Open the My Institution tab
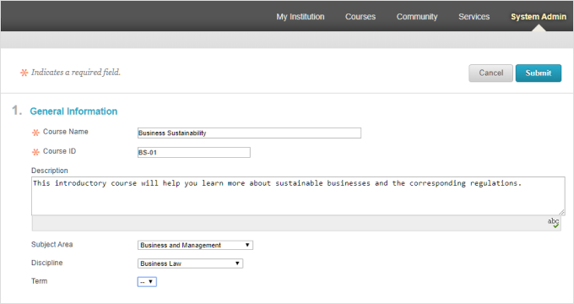 (x=301, y=17)
